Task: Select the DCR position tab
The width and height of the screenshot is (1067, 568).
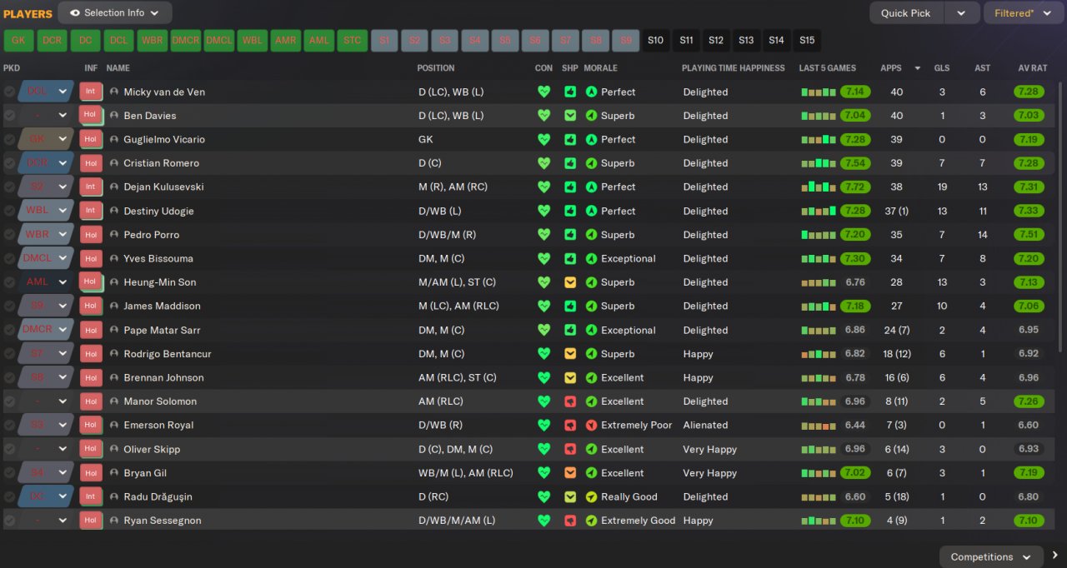Action: click(53, 40)
